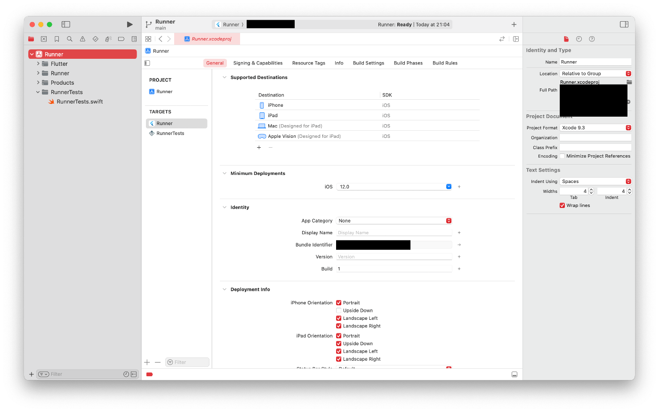
Task: Collapse the Minimum Deployments section
Action: (225, 174)
